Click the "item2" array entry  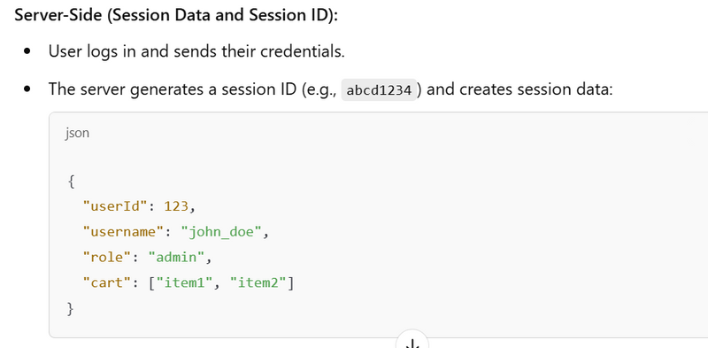coord(258,283)
